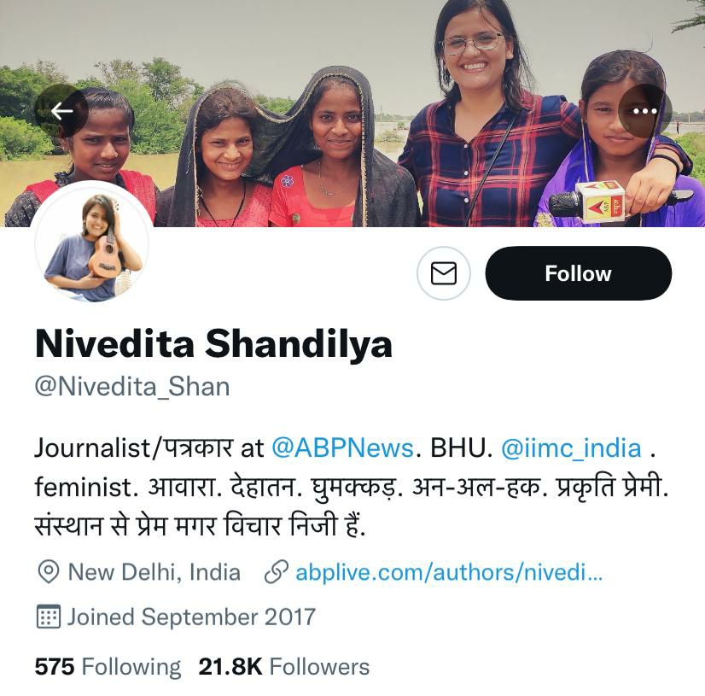Open the @ABPNews mention link

click(x=342, y=448)
